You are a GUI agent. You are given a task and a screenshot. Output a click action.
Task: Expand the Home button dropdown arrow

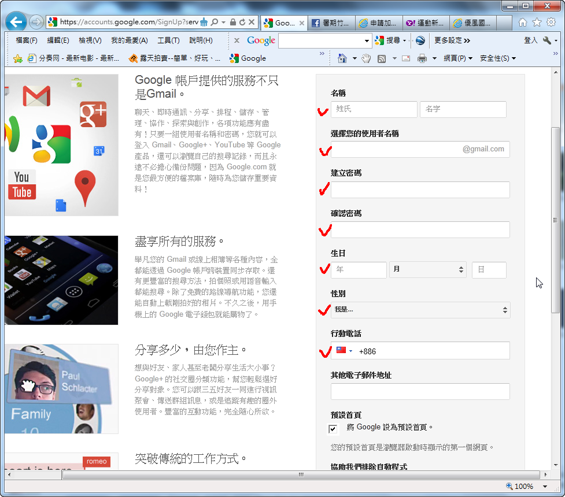[354, 58]
